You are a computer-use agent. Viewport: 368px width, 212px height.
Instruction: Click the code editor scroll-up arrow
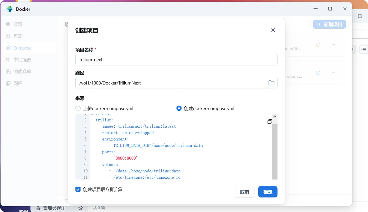275,116
